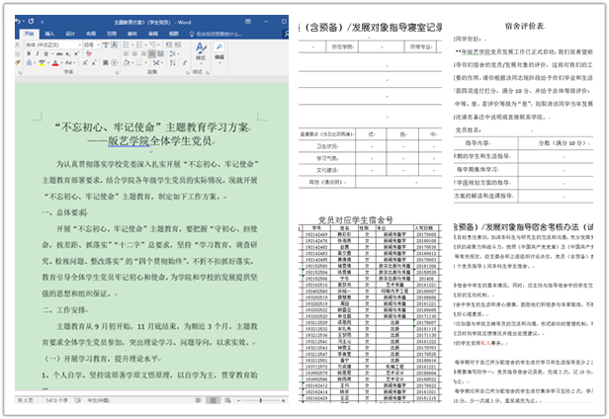The height and width of the screenshot is (419, 609).
Task: Open the highlight color dropdown arrow
Action: 48,62
